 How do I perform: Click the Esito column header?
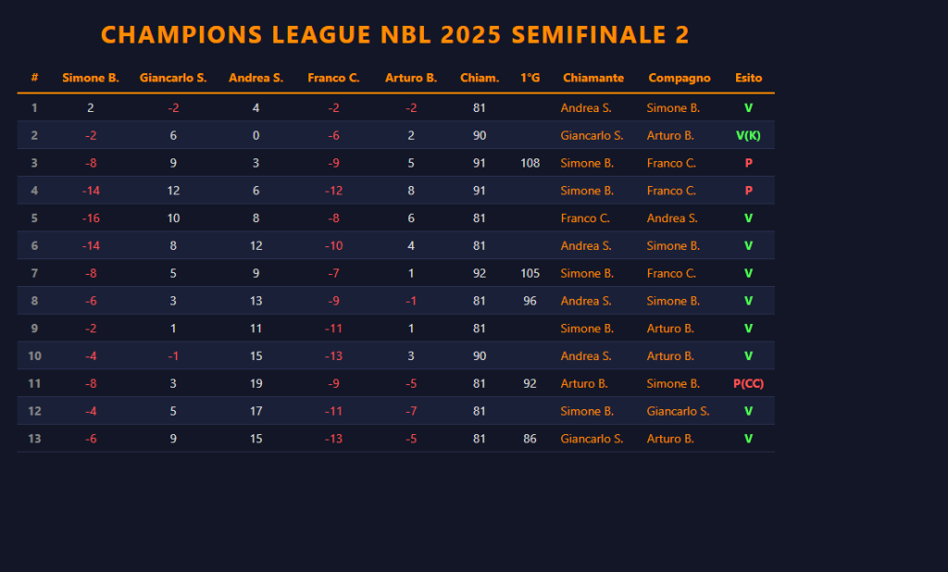[748, 78]
